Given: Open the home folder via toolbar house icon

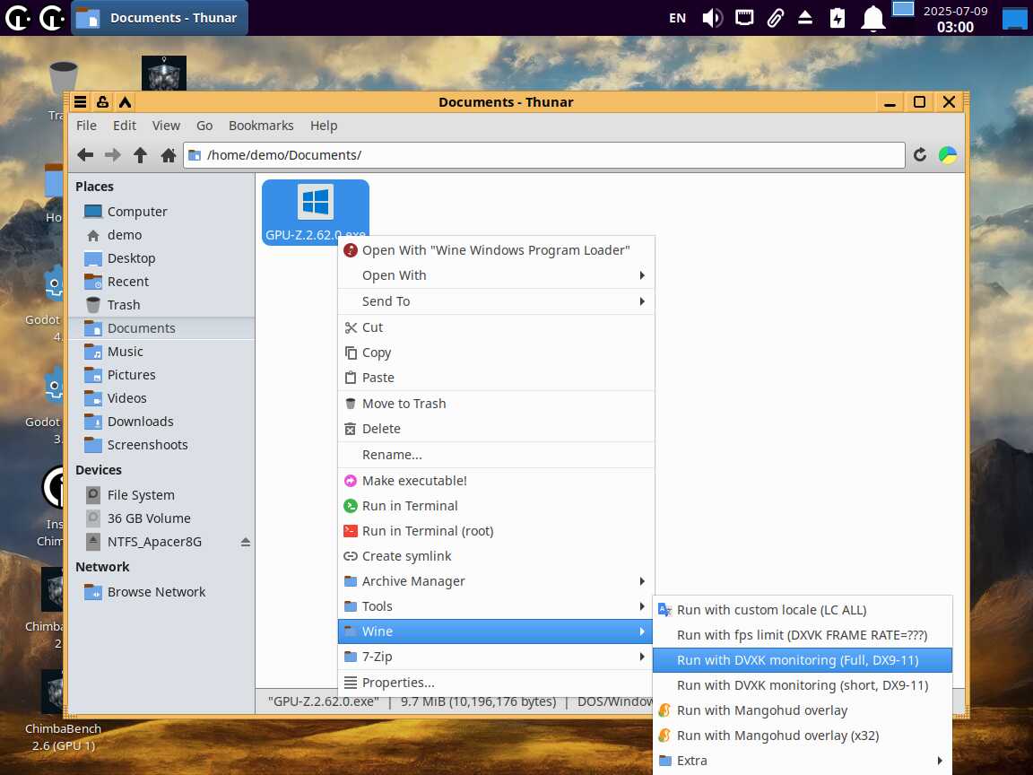Looking at the screenshot, I should pyautogui.click(x=168, y=155).
